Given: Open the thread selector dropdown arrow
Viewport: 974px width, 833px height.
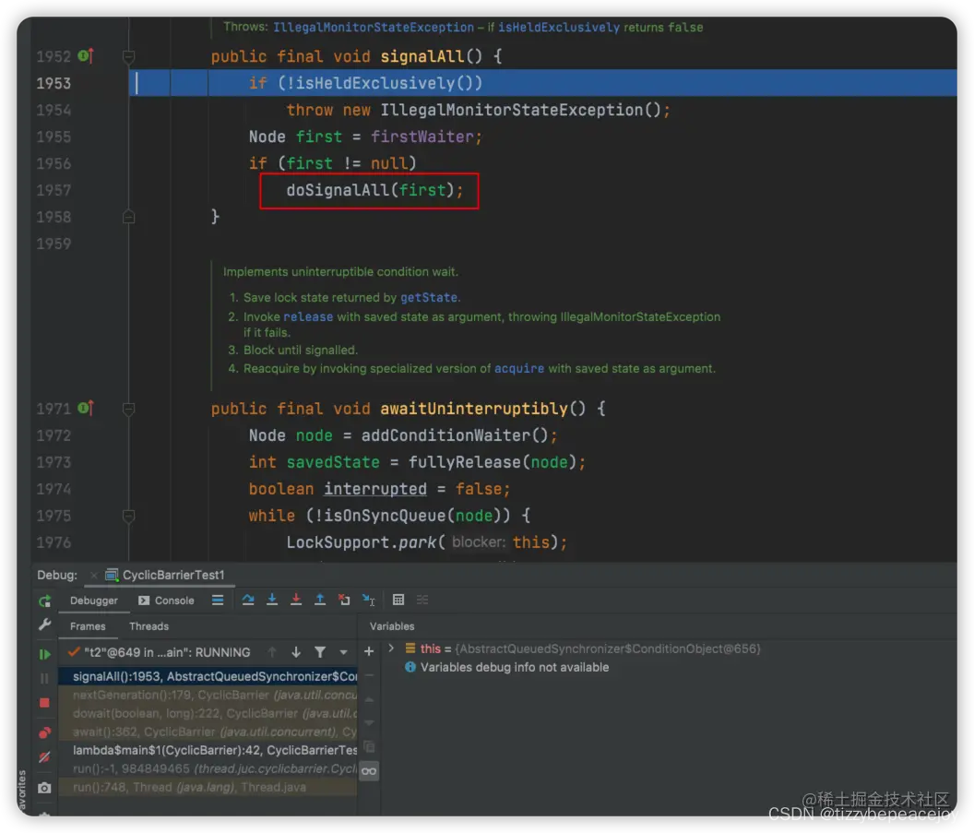Looking at the screenshot, I should (x=343, y=652).
